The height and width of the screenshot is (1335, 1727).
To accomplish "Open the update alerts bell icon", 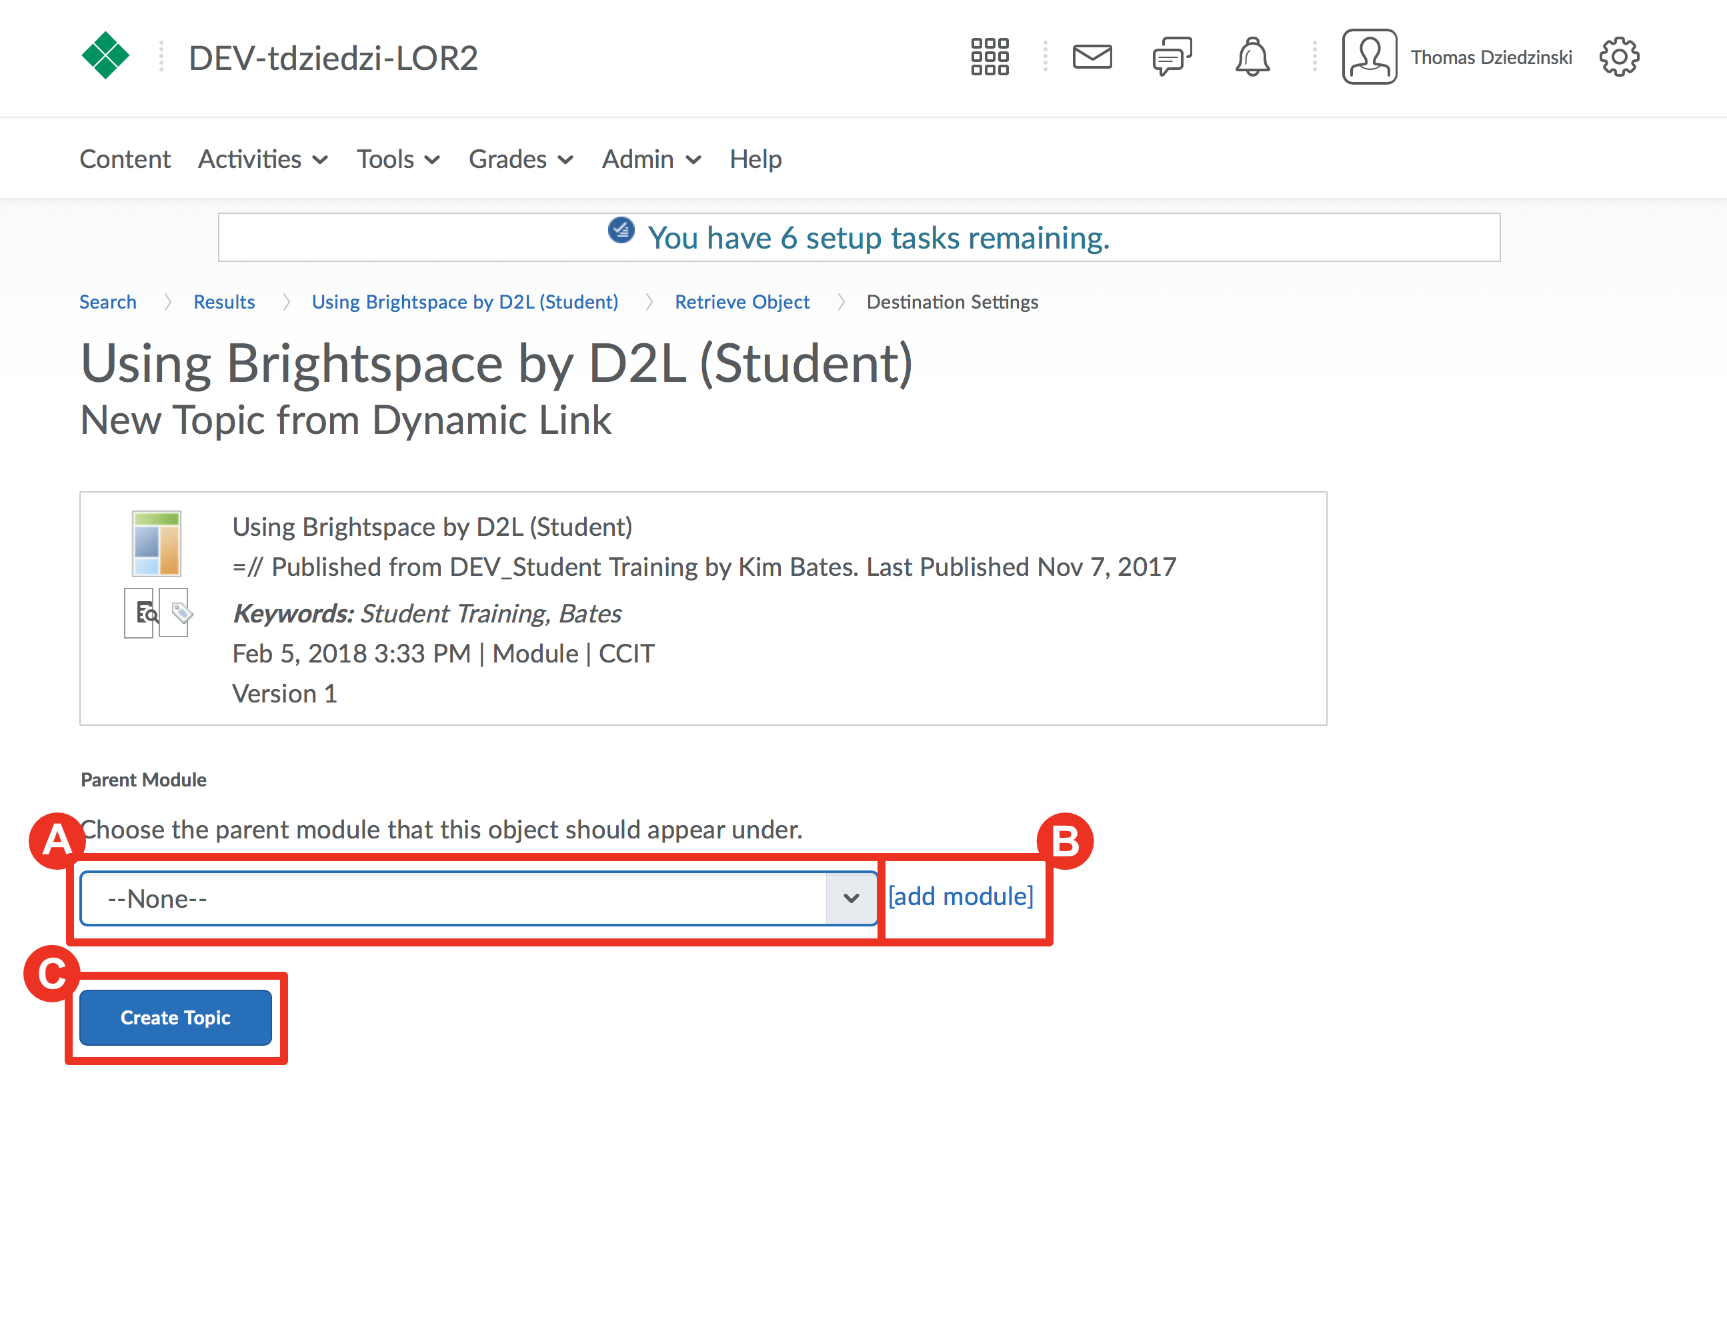I will coord(1252,57).
